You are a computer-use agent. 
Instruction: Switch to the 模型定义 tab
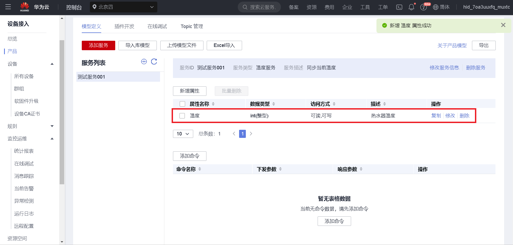91,26
